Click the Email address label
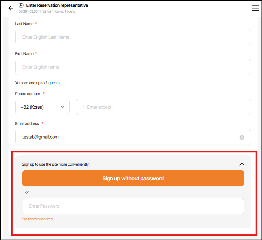Viewport: 262px width, 240px height. (27, 124)
